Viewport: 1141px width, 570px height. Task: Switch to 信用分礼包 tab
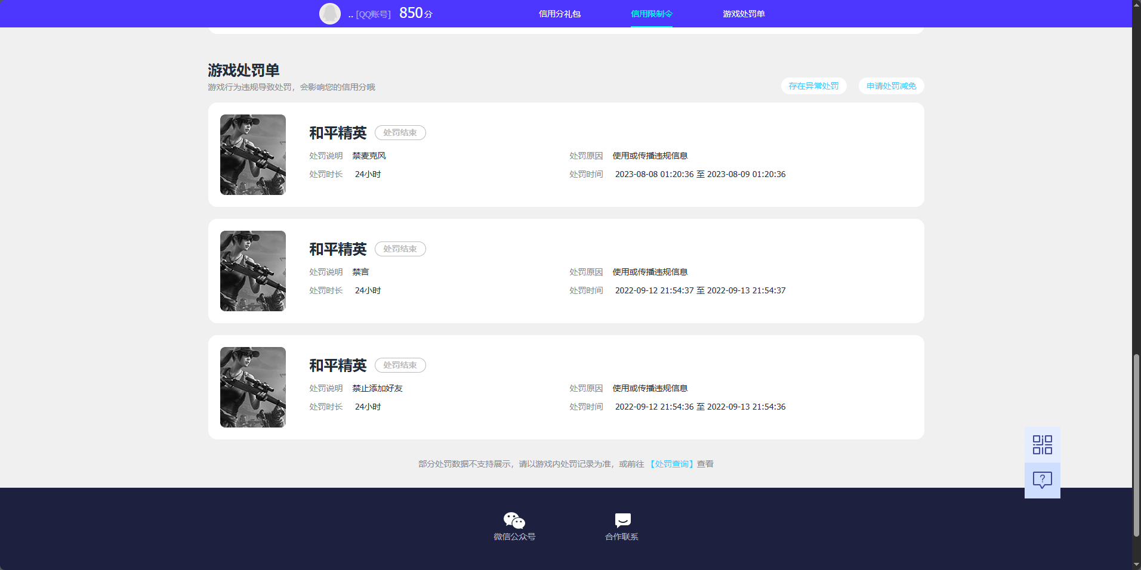coord(559,14)
